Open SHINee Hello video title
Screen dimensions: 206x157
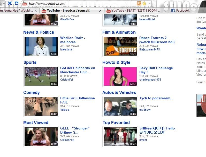coord(158,130)
